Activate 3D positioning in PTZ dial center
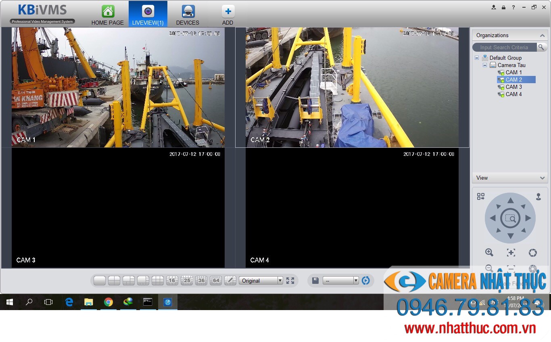Image resolution: width=551 pixels, height=342 pixels. point(510,218)
